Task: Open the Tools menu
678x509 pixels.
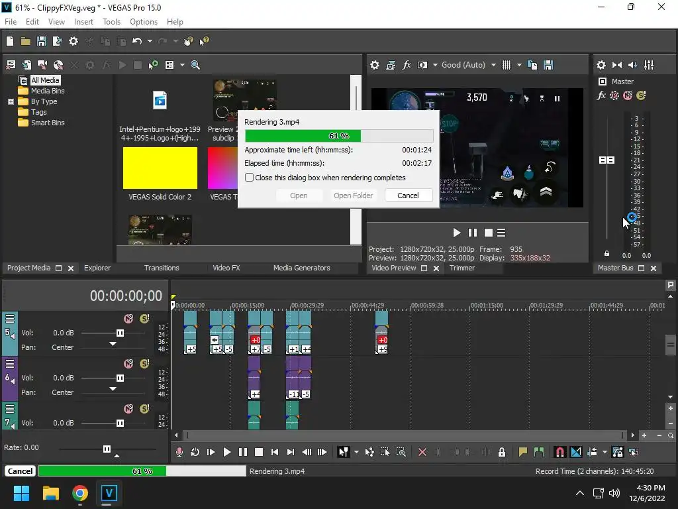Action: [x=111, y=22]
